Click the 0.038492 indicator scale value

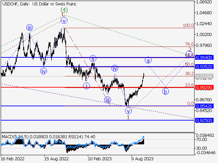click(205, 135)
